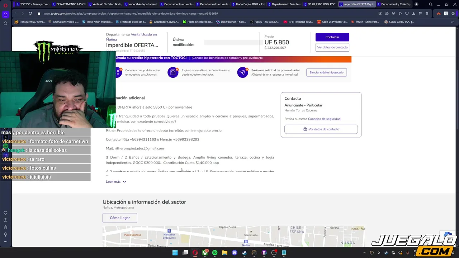Screen dimensions: 459x258
Task: Click 'Ver datos de contacto' in Contacto card
Action: click(321, 129)
